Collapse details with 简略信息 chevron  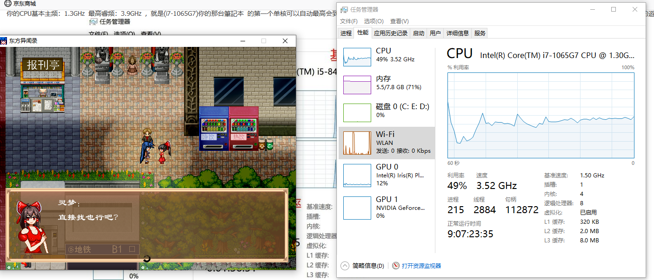345,266
